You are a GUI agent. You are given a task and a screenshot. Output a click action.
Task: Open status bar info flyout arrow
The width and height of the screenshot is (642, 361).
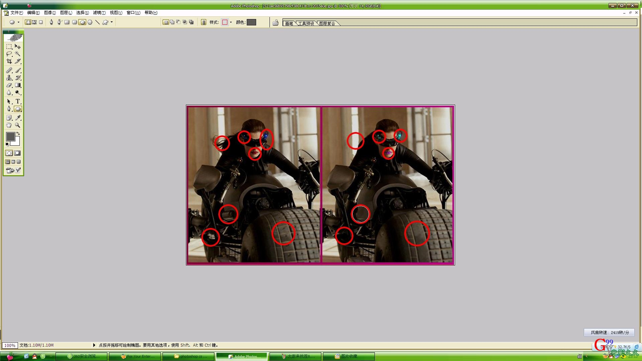(x=94, y=345)
